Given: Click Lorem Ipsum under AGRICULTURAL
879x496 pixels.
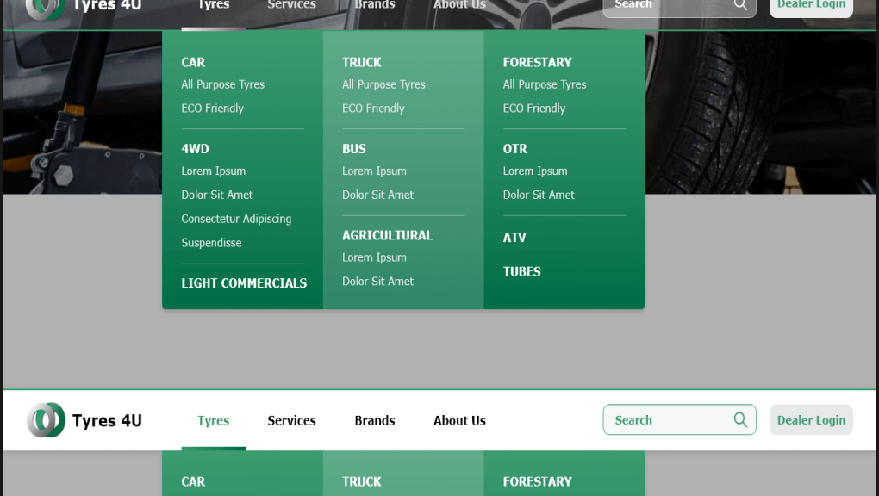Looking at the screenshot, I should 374,257.
